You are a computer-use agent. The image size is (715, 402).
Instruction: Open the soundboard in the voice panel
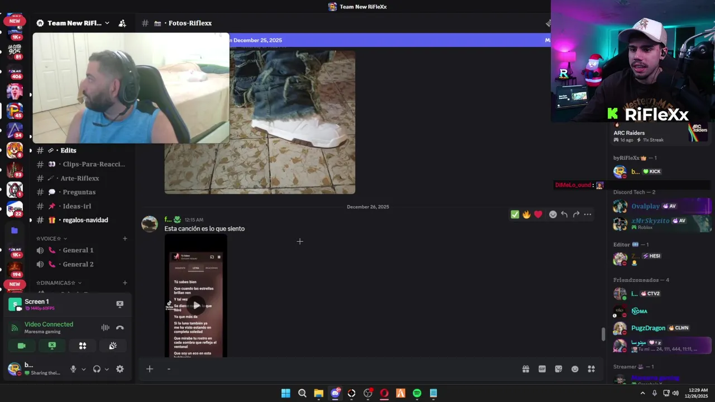tap(113, 346)
